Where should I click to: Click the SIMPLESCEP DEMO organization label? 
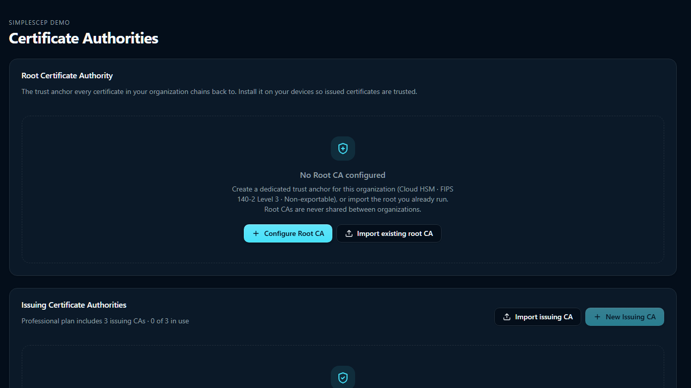click(39, 23)
